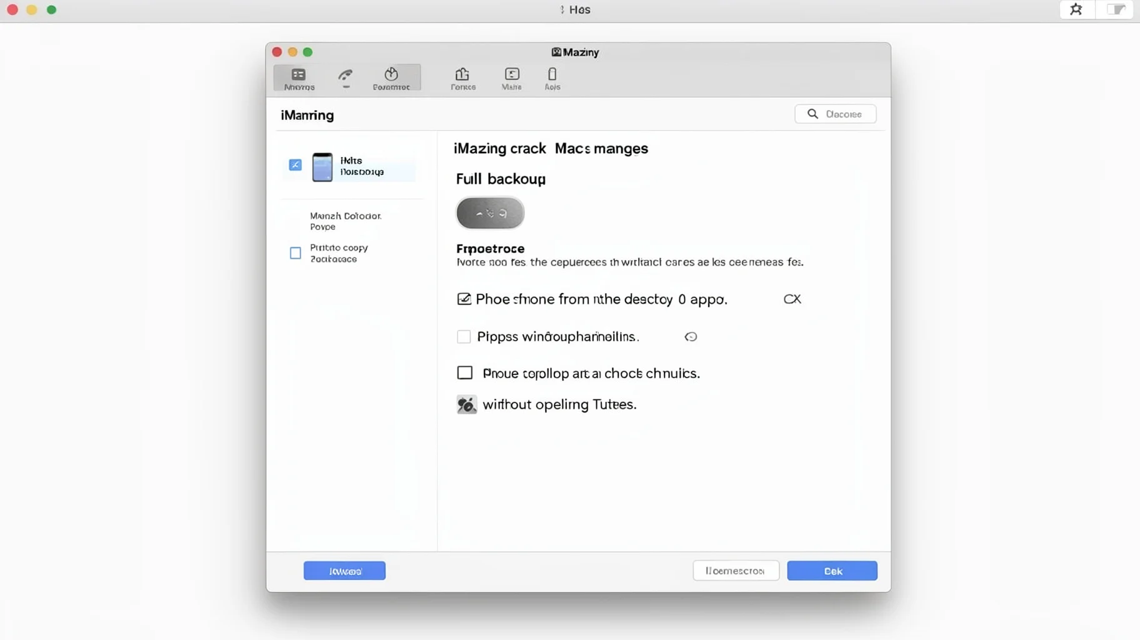Click the Maie toolbar icon
The image size is (1140, 640).
(512, 79)
